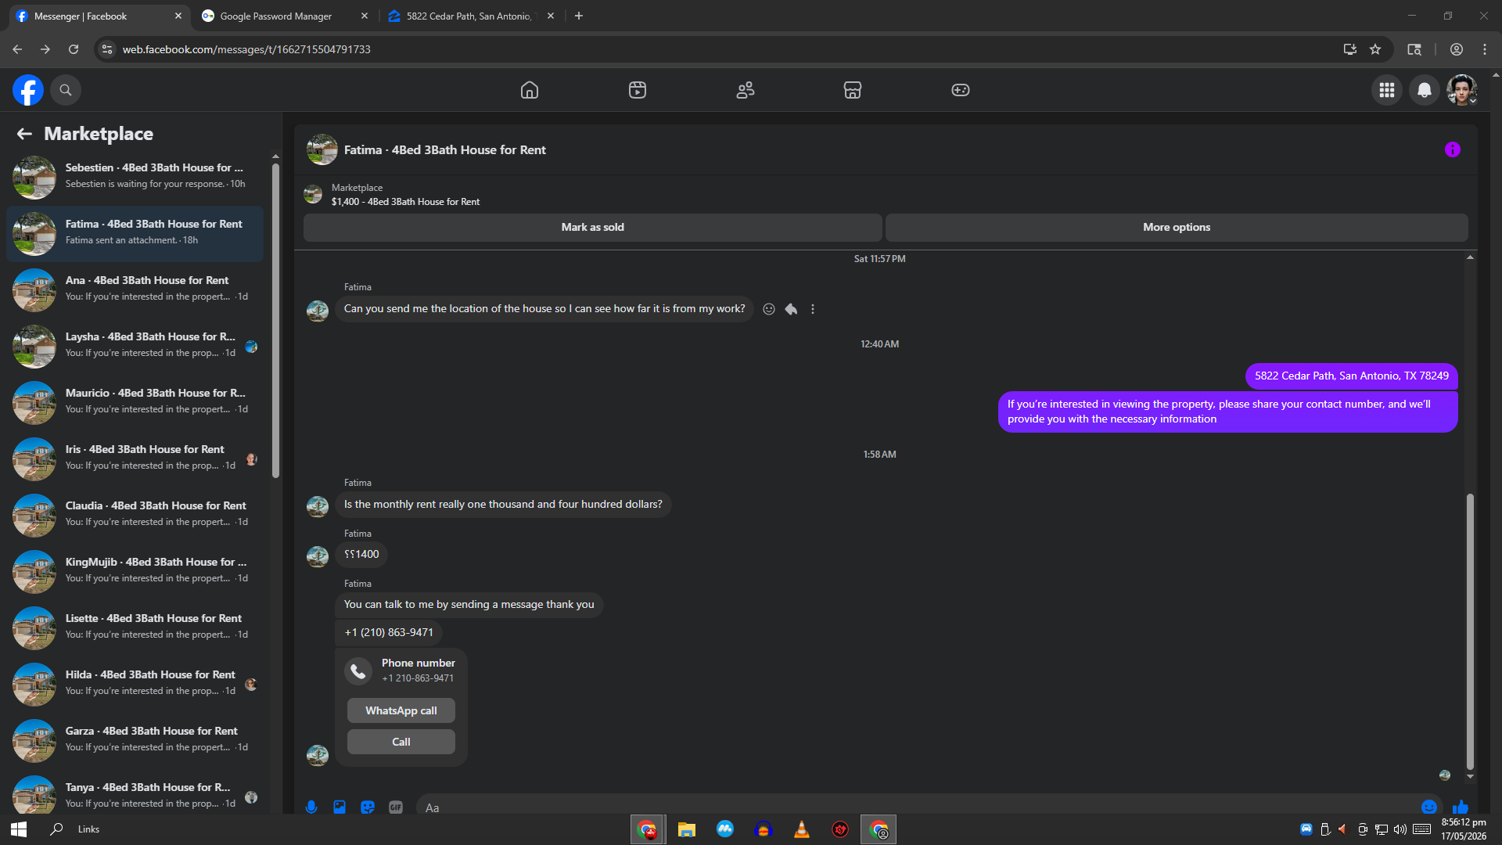Open the Windows Start menu
Image resolution: width=1502 pixels, height=845 pixels.
(x=19, y=829)
